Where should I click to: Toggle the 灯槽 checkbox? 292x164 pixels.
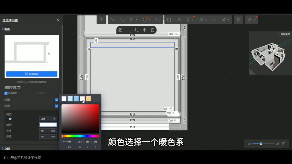57,100
